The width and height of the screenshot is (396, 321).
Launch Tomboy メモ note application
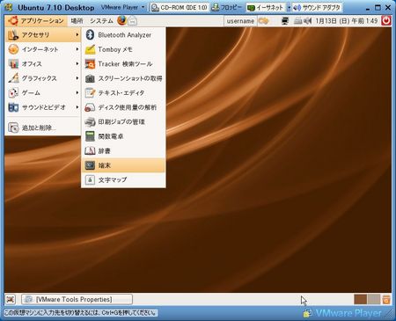(x=123, y=49)
